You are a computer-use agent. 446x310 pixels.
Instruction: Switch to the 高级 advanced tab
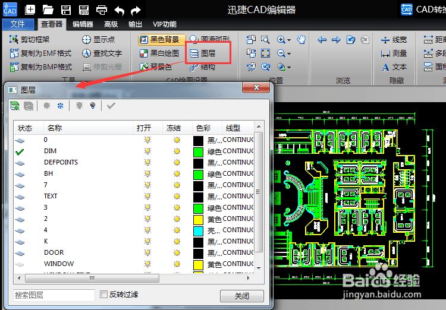tap(111, 24)
